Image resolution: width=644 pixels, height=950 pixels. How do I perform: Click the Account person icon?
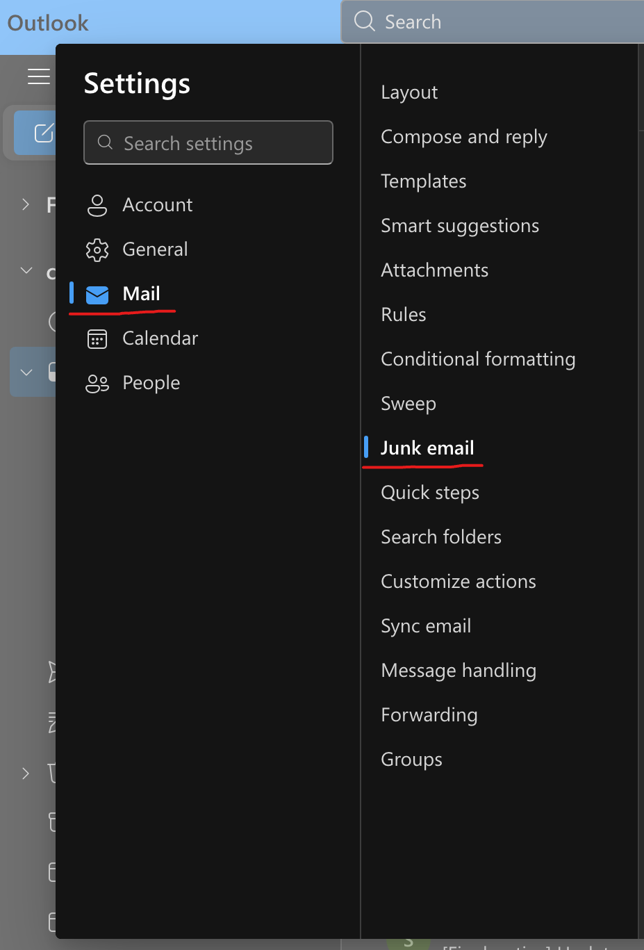coord(97,205)
